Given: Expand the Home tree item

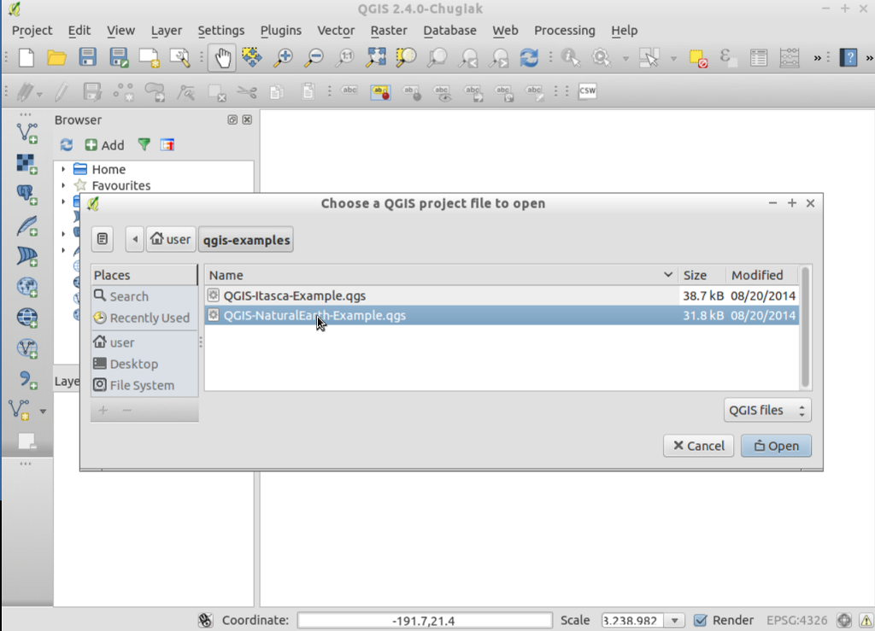Looking at the screenshot, I should pyautogui.click(x=63, y=169).
